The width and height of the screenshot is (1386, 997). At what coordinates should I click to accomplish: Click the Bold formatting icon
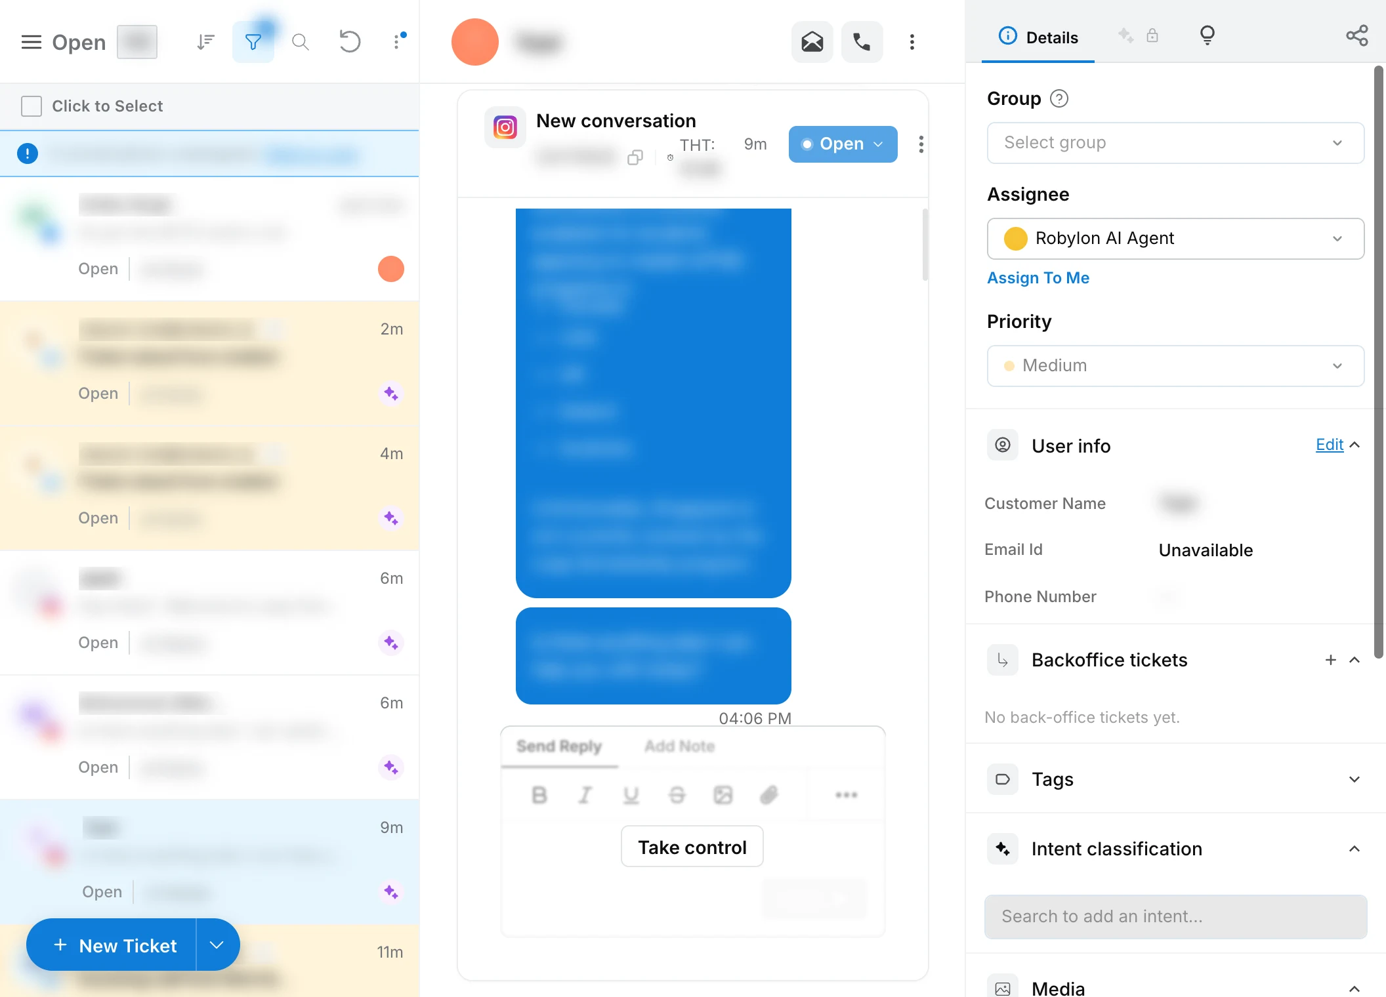pyautogui.click(x=539, y=795)
